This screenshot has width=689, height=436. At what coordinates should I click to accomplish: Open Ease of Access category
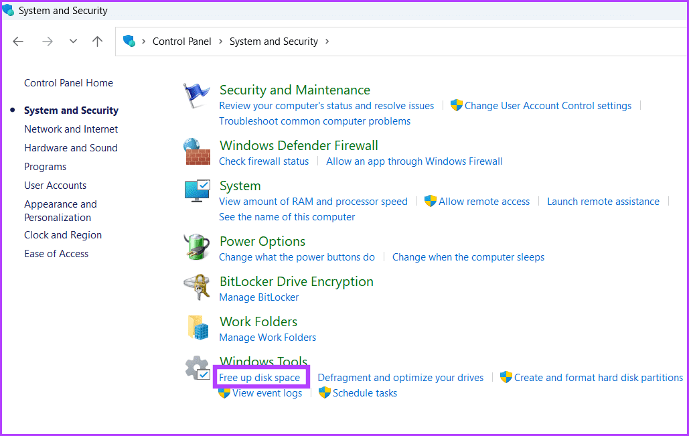pos(56,254)
